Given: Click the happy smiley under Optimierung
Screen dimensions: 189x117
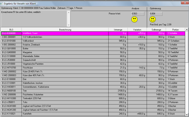Looking at the screenshot, I should (x=152, y=20).
